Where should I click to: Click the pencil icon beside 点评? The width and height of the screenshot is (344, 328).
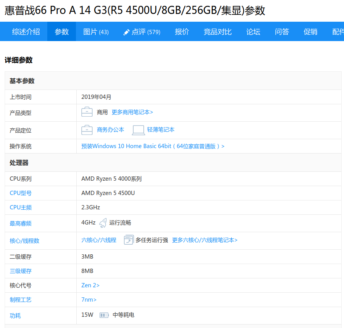coord(126,32)
